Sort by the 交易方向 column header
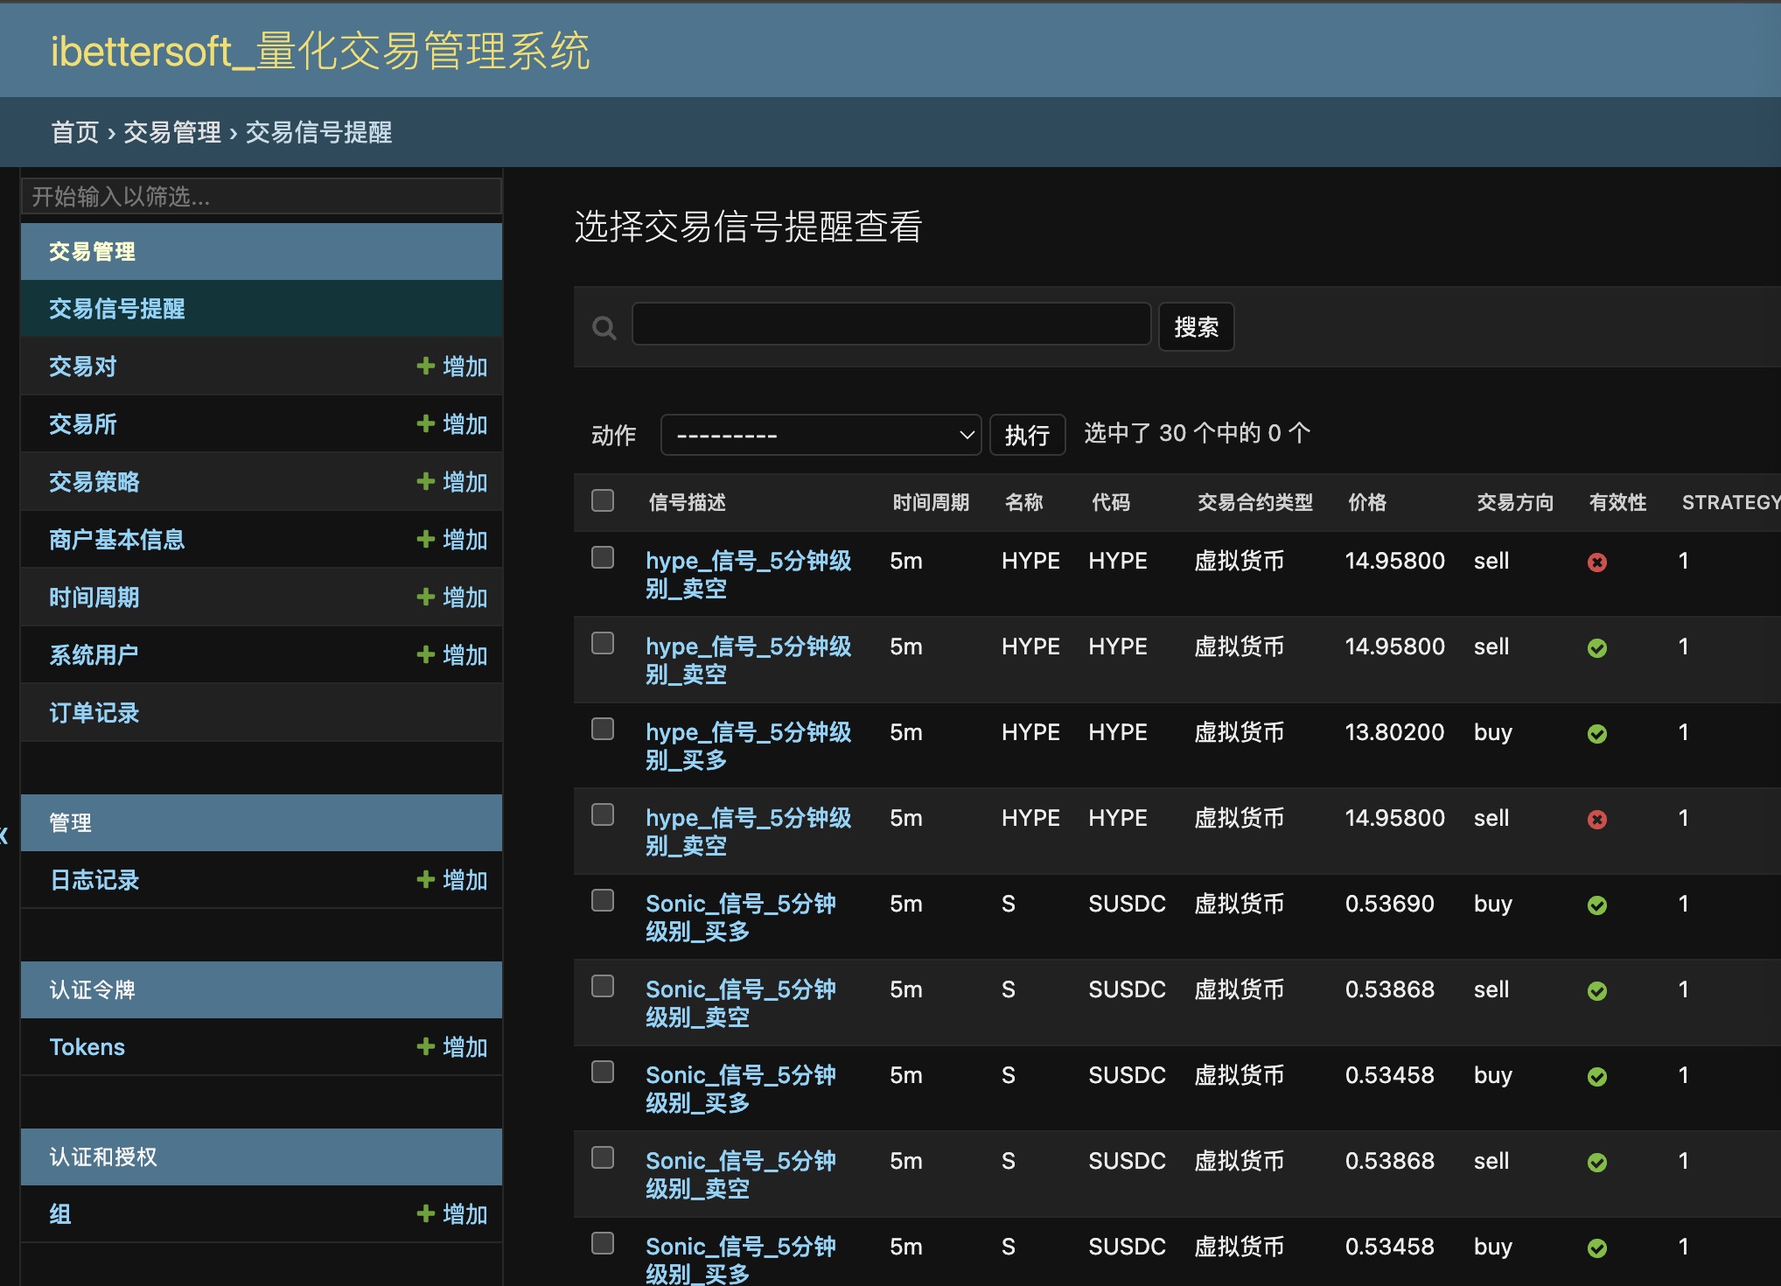The width and height of the screenshot is (1781, 1286). coord(1515,502)
